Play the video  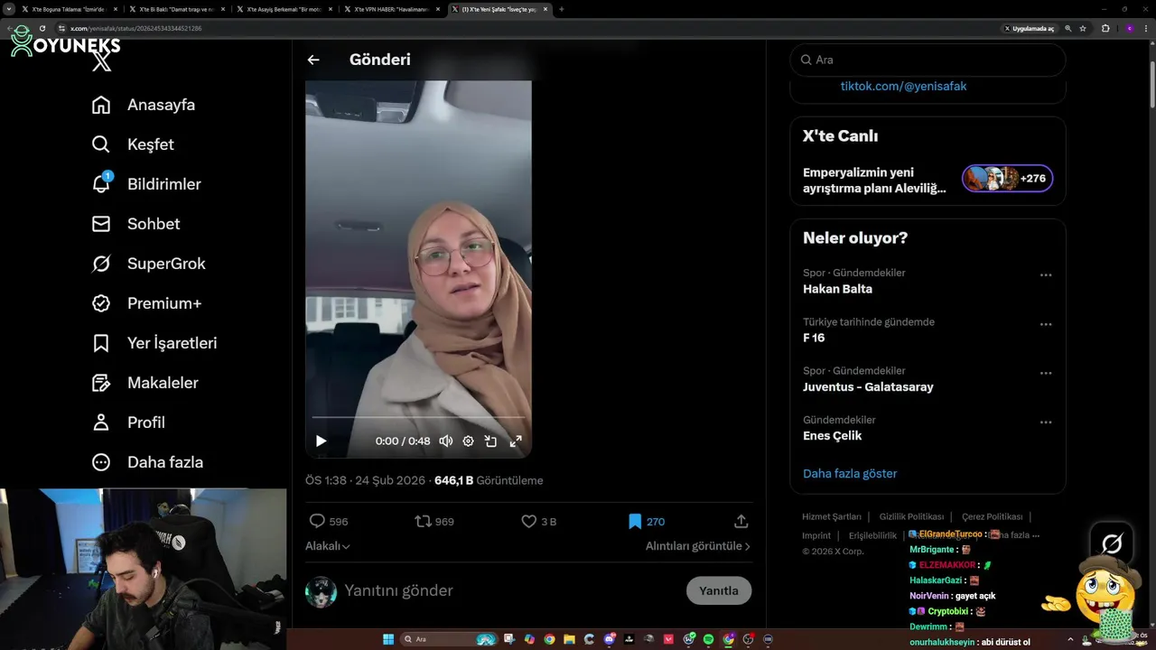321,441
